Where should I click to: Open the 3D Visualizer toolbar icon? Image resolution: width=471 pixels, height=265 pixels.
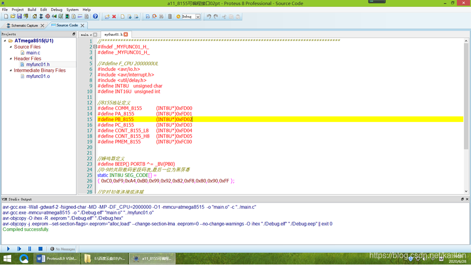coord(54,17)
